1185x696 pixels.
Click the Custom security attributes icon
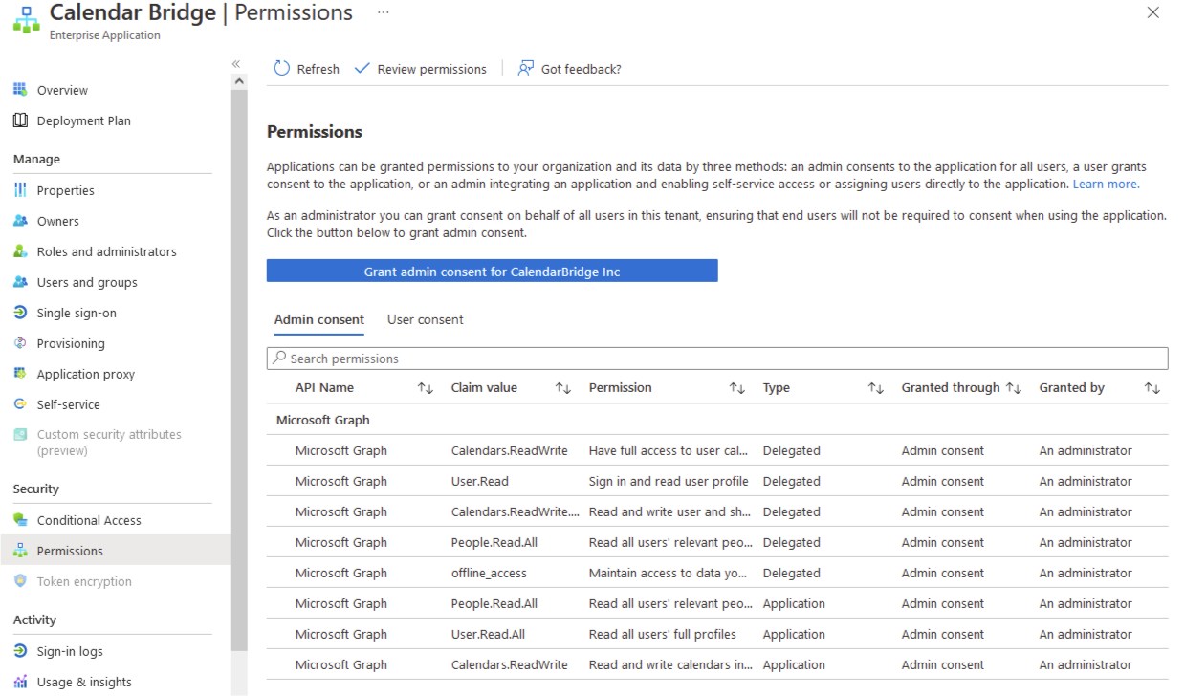tap(20, 435)
